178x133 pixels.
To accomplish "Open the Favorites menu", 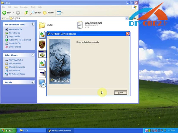I will click(24, 7).
